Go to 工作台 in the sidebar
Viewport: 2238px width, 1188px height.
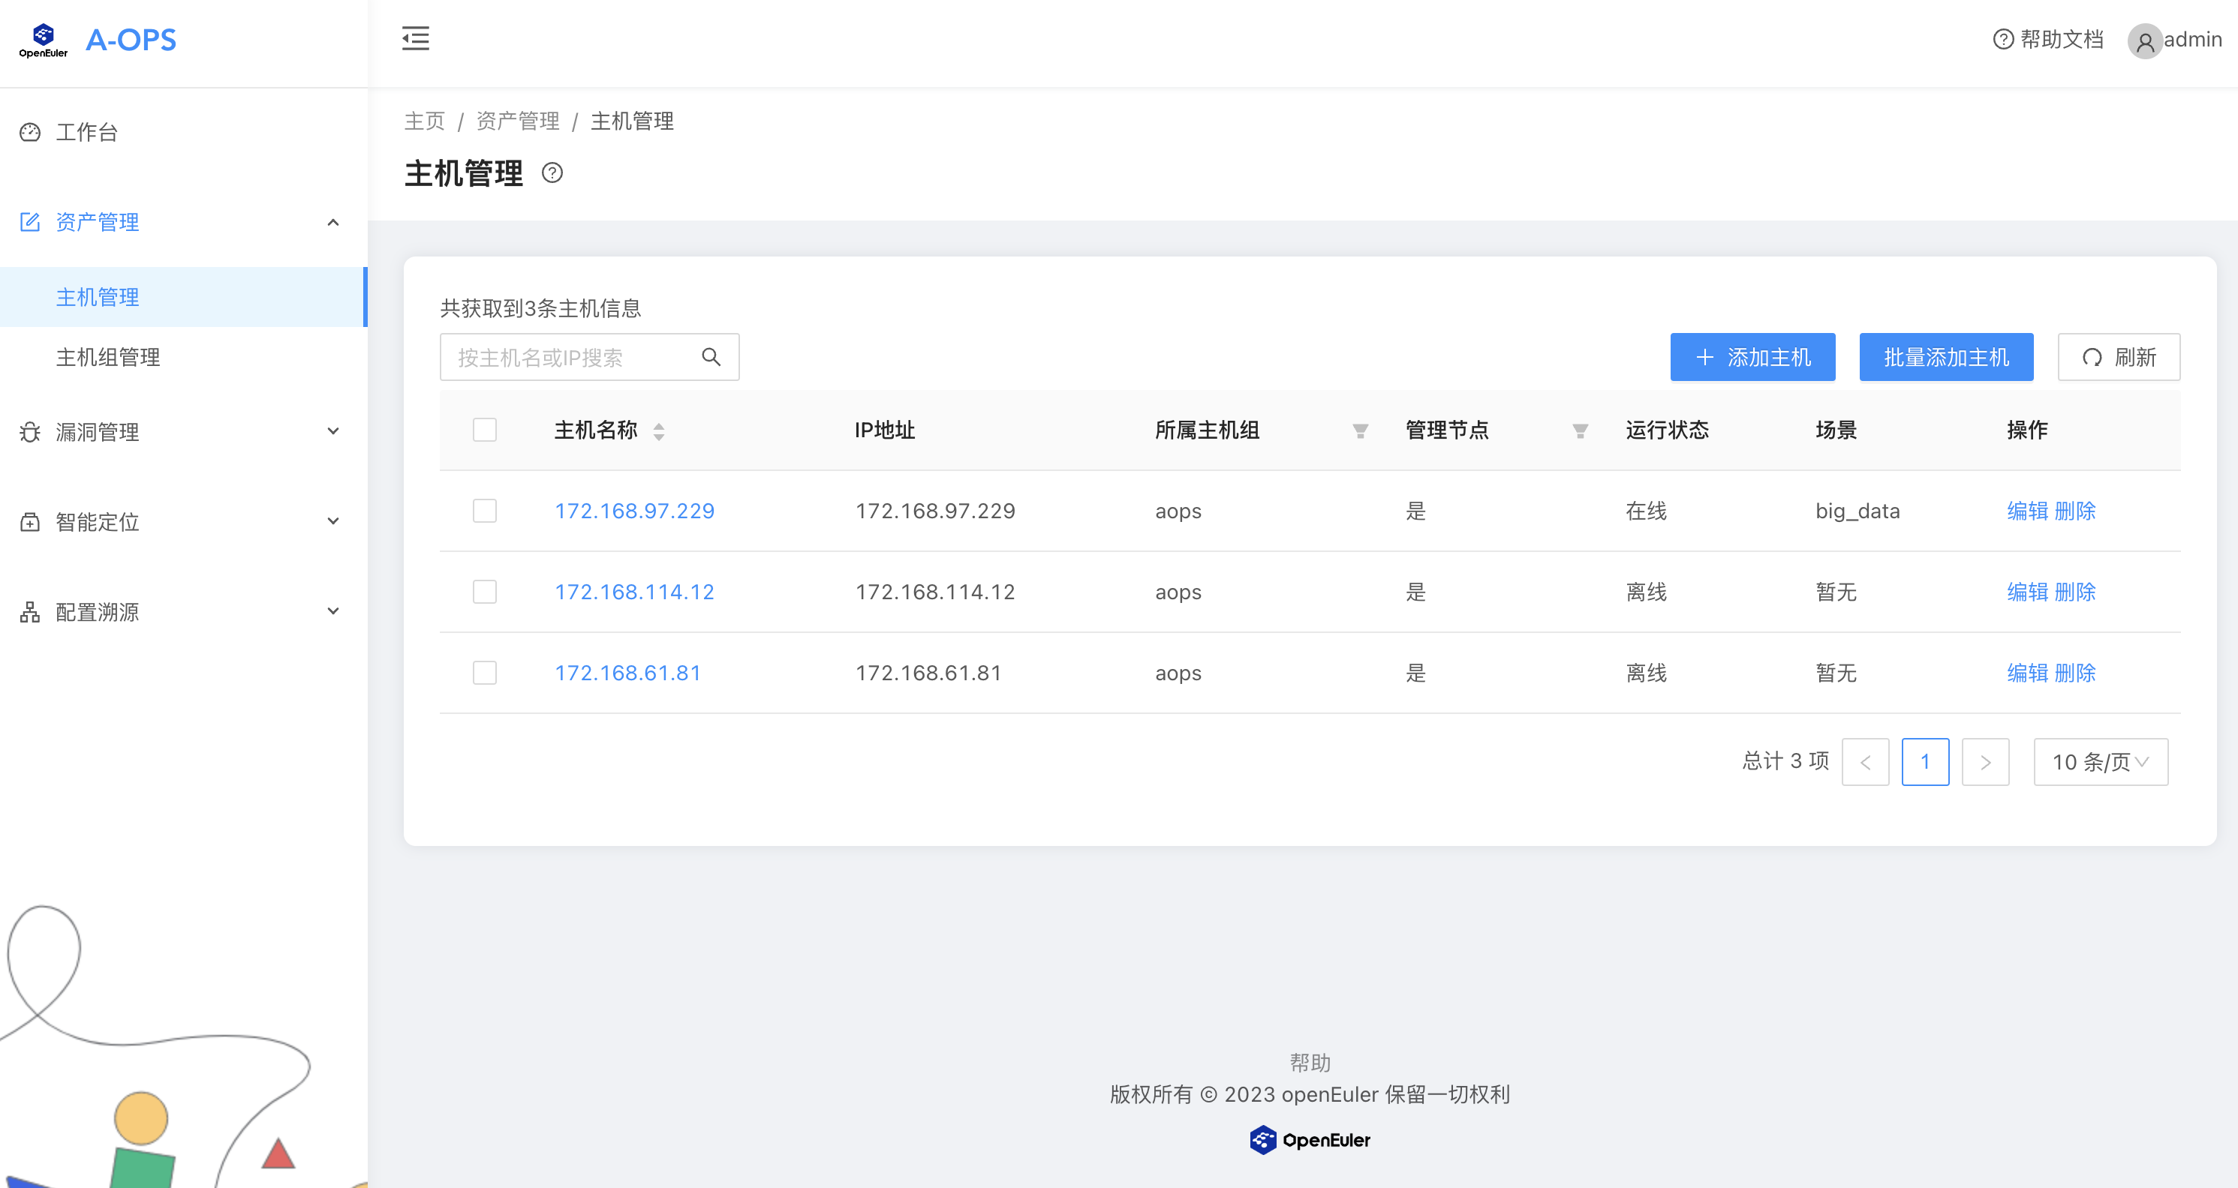tap(87, 132)
